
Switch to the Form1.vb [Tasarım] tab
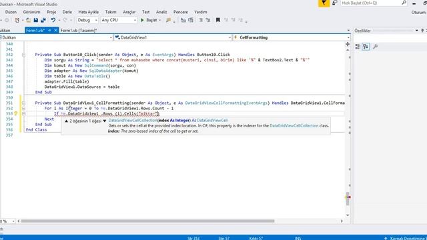click(79, 31)
